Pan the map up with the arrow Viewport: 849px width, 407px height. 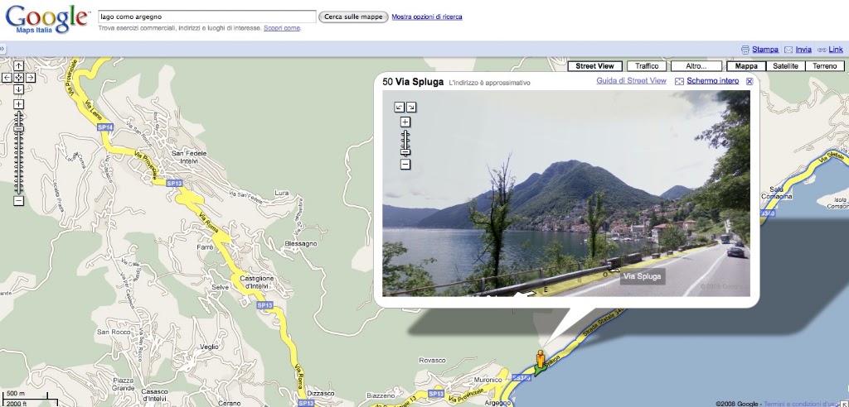coord(18,66)
